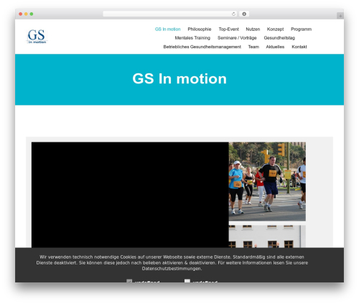This screenshot has width=359, height=304.
Task: Play the black video panel
Action: coord(130,195)
